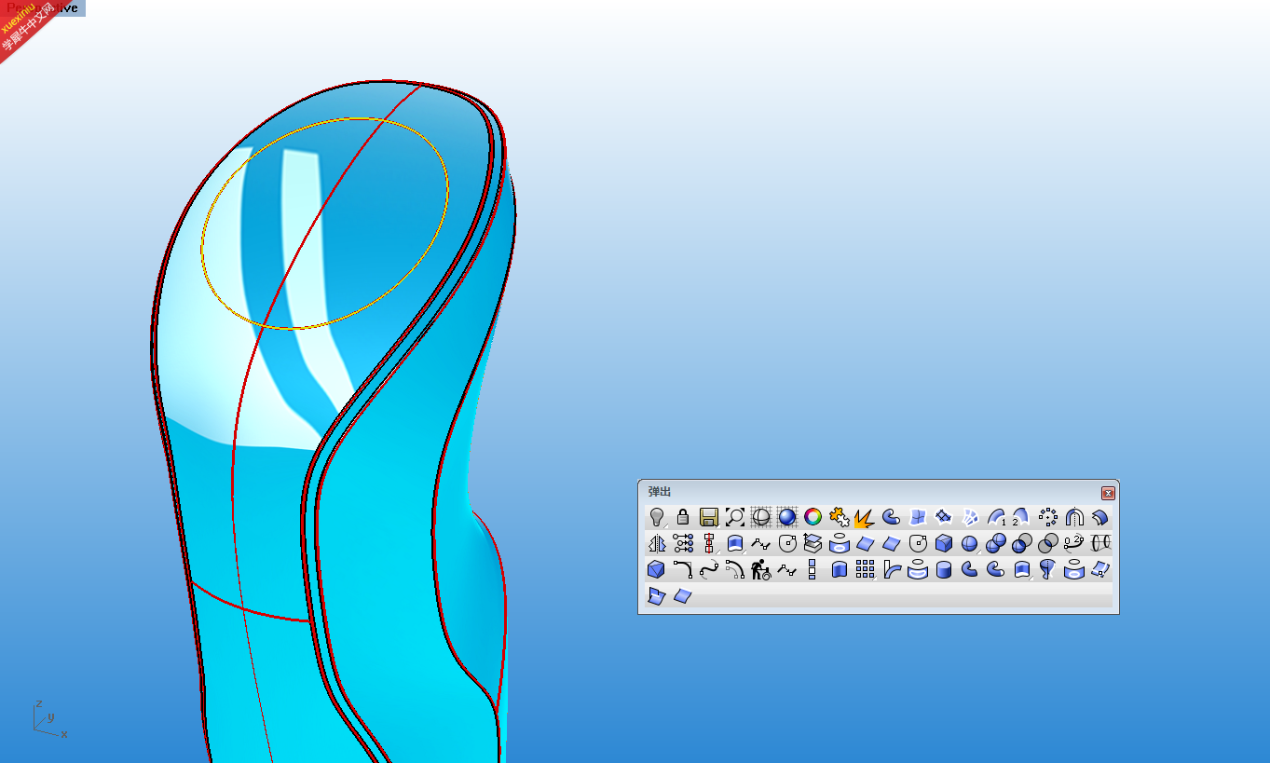Viewport: 1270px width, 763px height.
Task: Click the light bulb visibility icon
Action: pyautogui.click(x=657, y=517)
